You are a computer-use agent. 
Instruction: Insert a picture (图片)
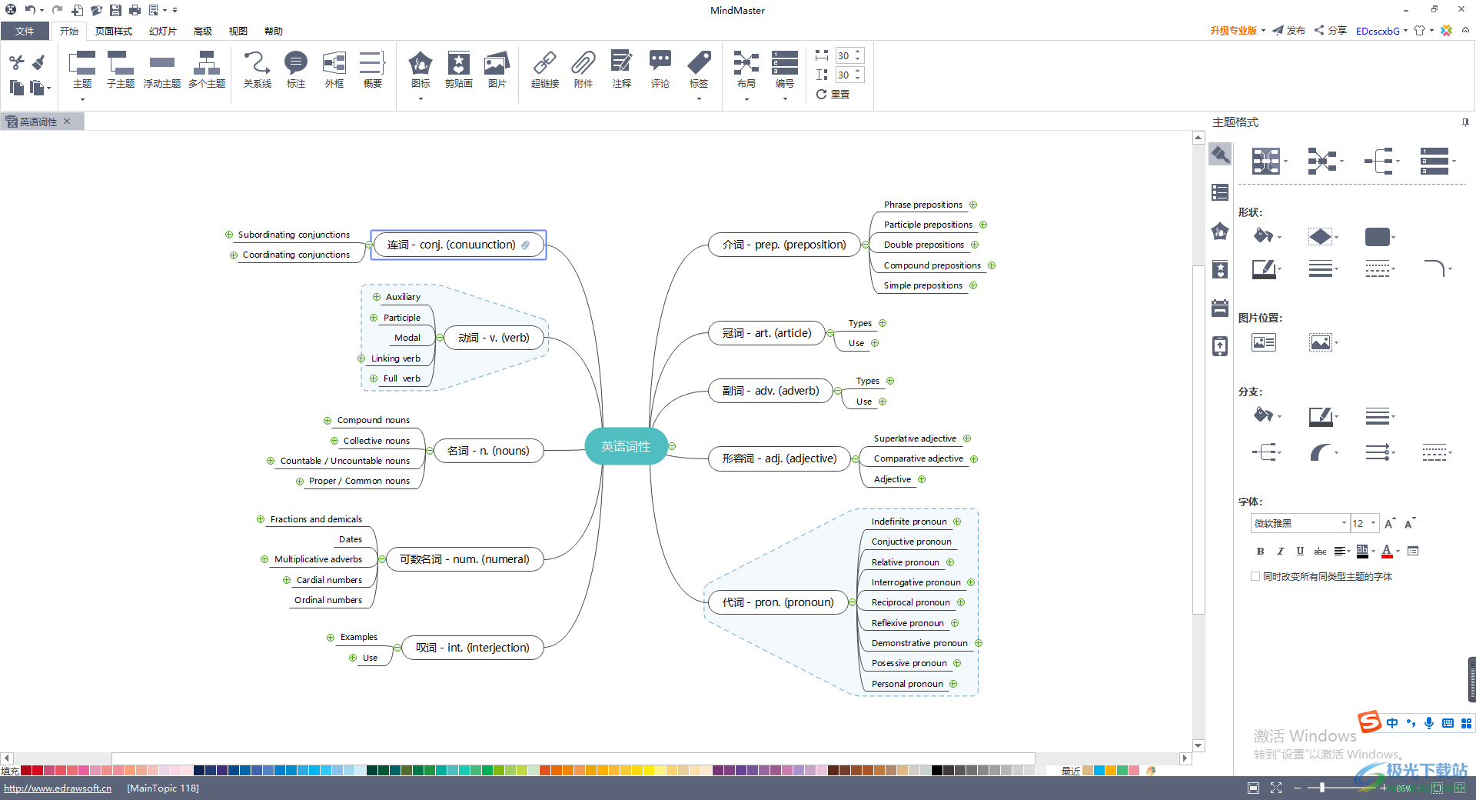(497, 69)
